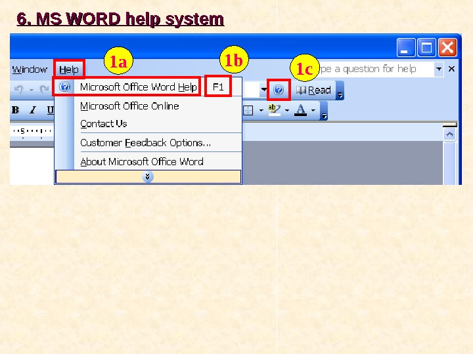The image size is (473, 354).
Task: Click the Redo icon
Action: coord(45,89)
